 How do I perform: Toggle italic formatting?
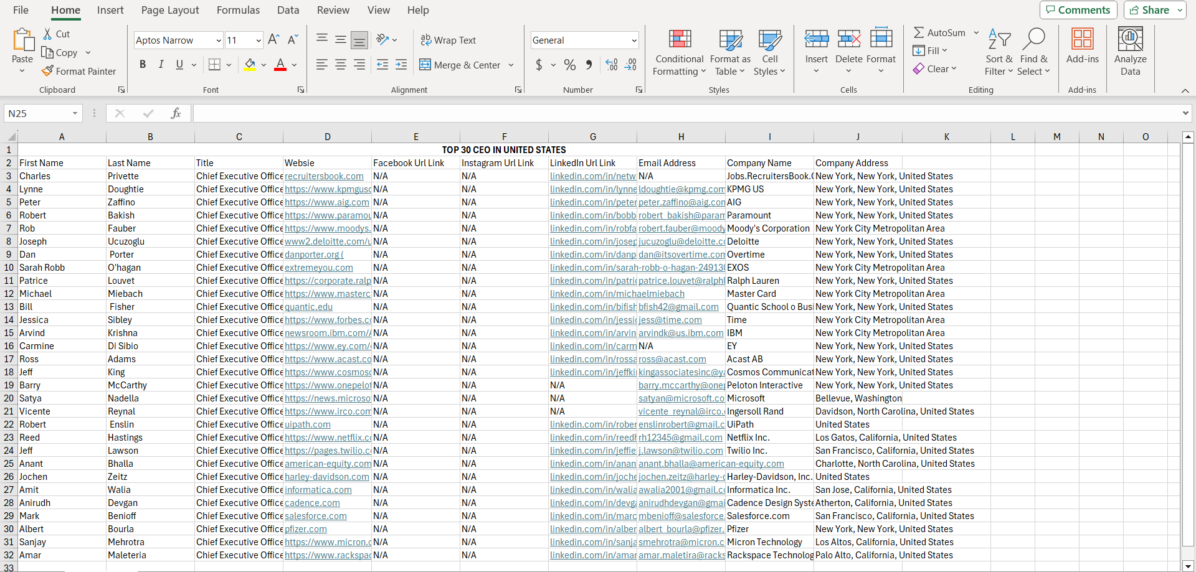pos(161,65)
